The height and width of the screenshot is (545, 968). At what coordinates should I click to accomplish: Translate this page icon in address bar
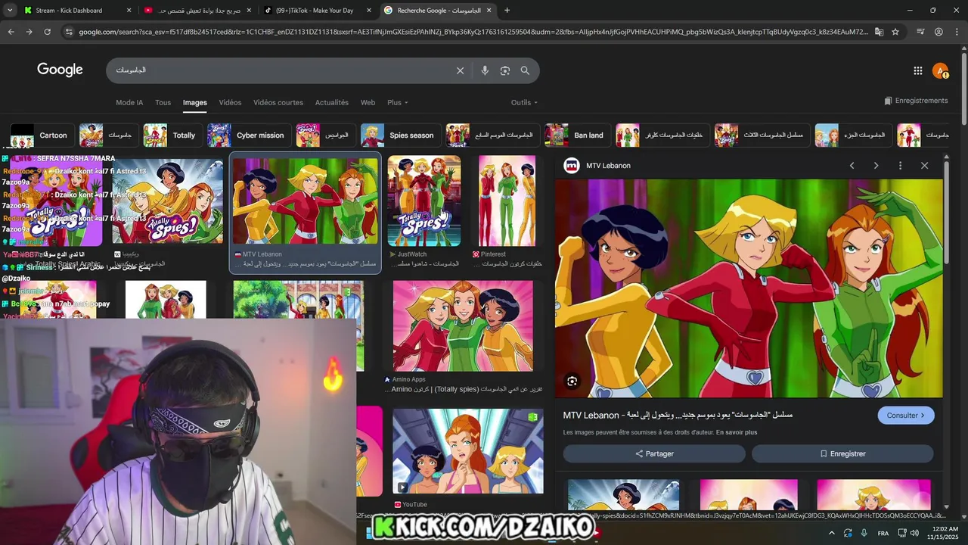pos(879,32)
